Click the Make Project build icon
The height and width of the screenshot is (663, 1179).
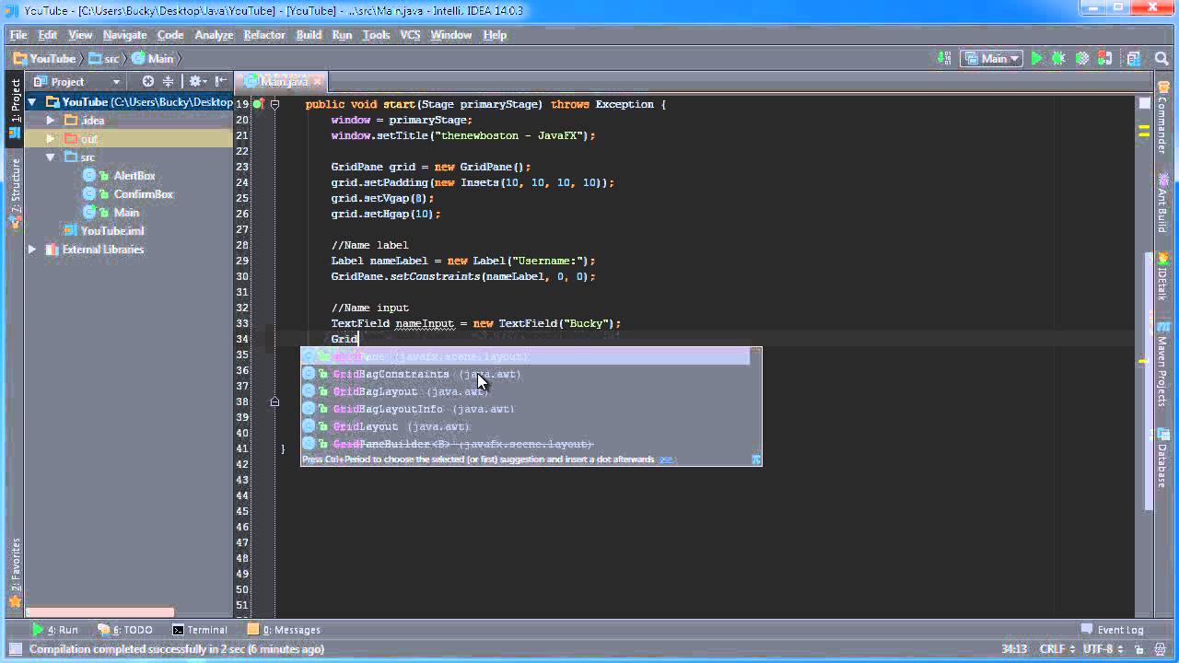[x=944, y=58]
